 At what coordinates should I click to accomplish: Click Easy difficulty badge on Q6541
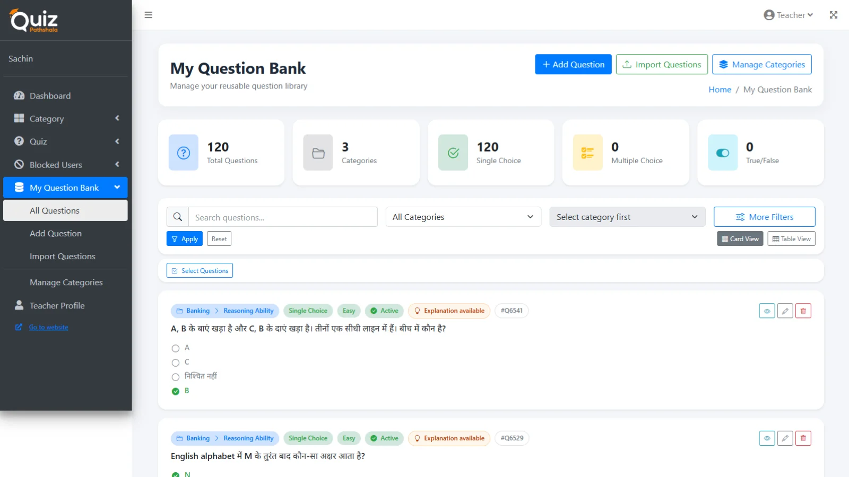pos(349,311)
